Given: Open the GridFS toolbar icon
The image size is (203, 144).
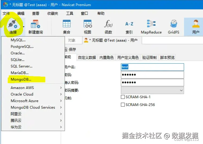Looking at the screenshot, I should click(174, 24).
